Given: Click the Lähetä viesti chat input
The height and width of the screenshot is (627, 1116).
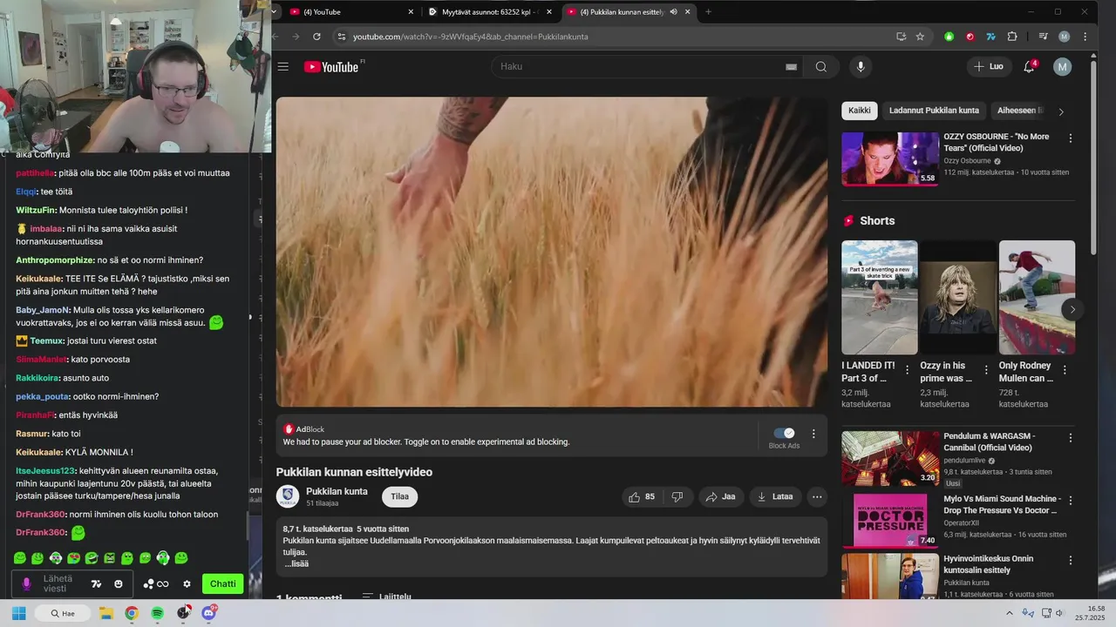Looking at the screenshot, I should [58, 583].
